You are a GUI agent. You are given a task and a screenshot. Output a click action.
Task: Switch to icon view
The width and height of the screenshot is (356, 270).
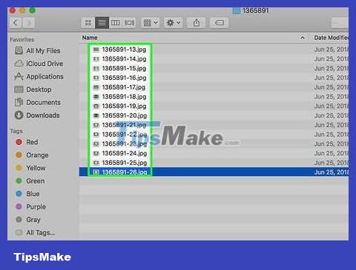click(x=88, y=23)
